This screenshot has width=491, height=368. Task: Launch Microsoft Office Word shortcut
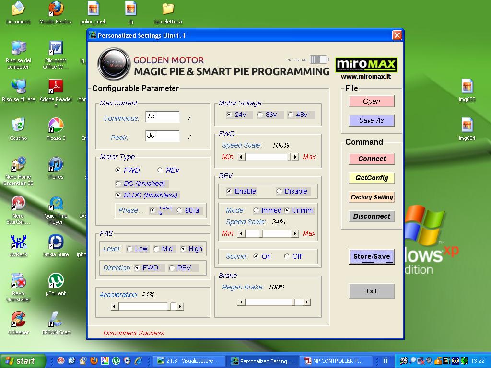pos(56,55)
